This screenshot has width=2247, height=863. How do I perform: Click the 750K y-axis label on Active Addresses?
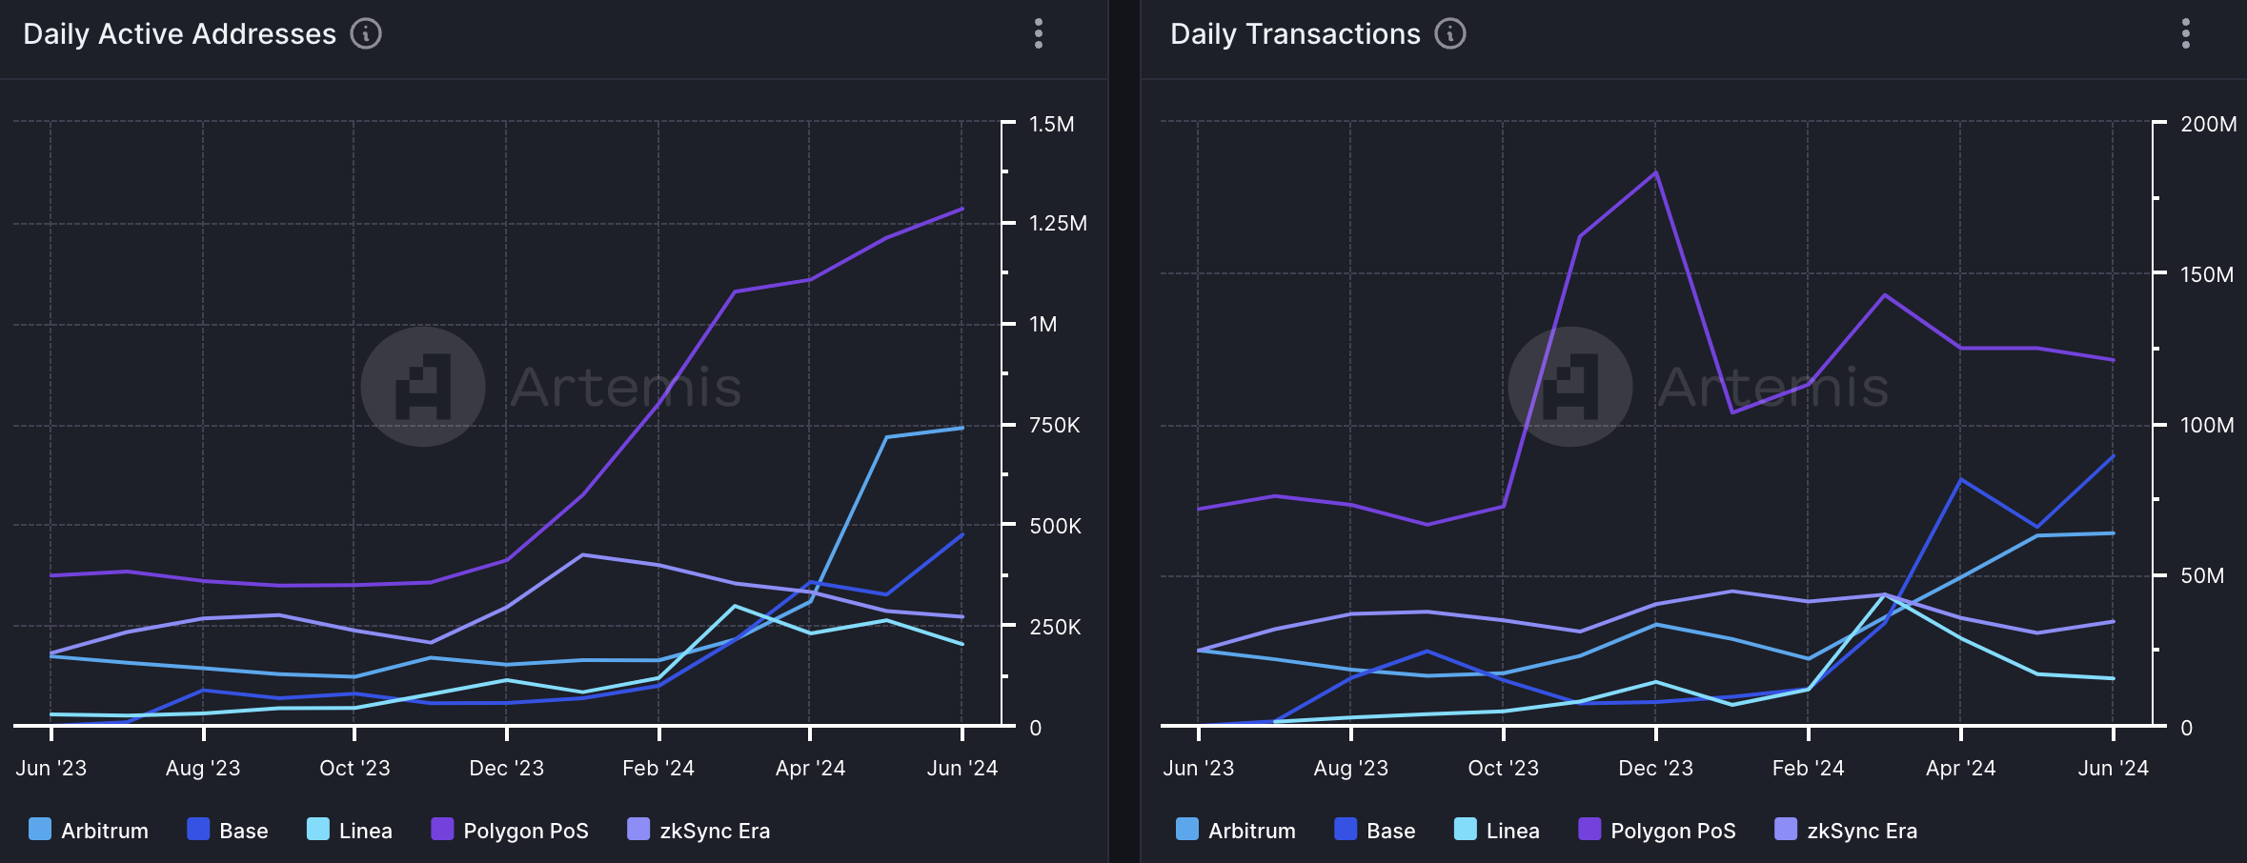(x=1055, y=425)
